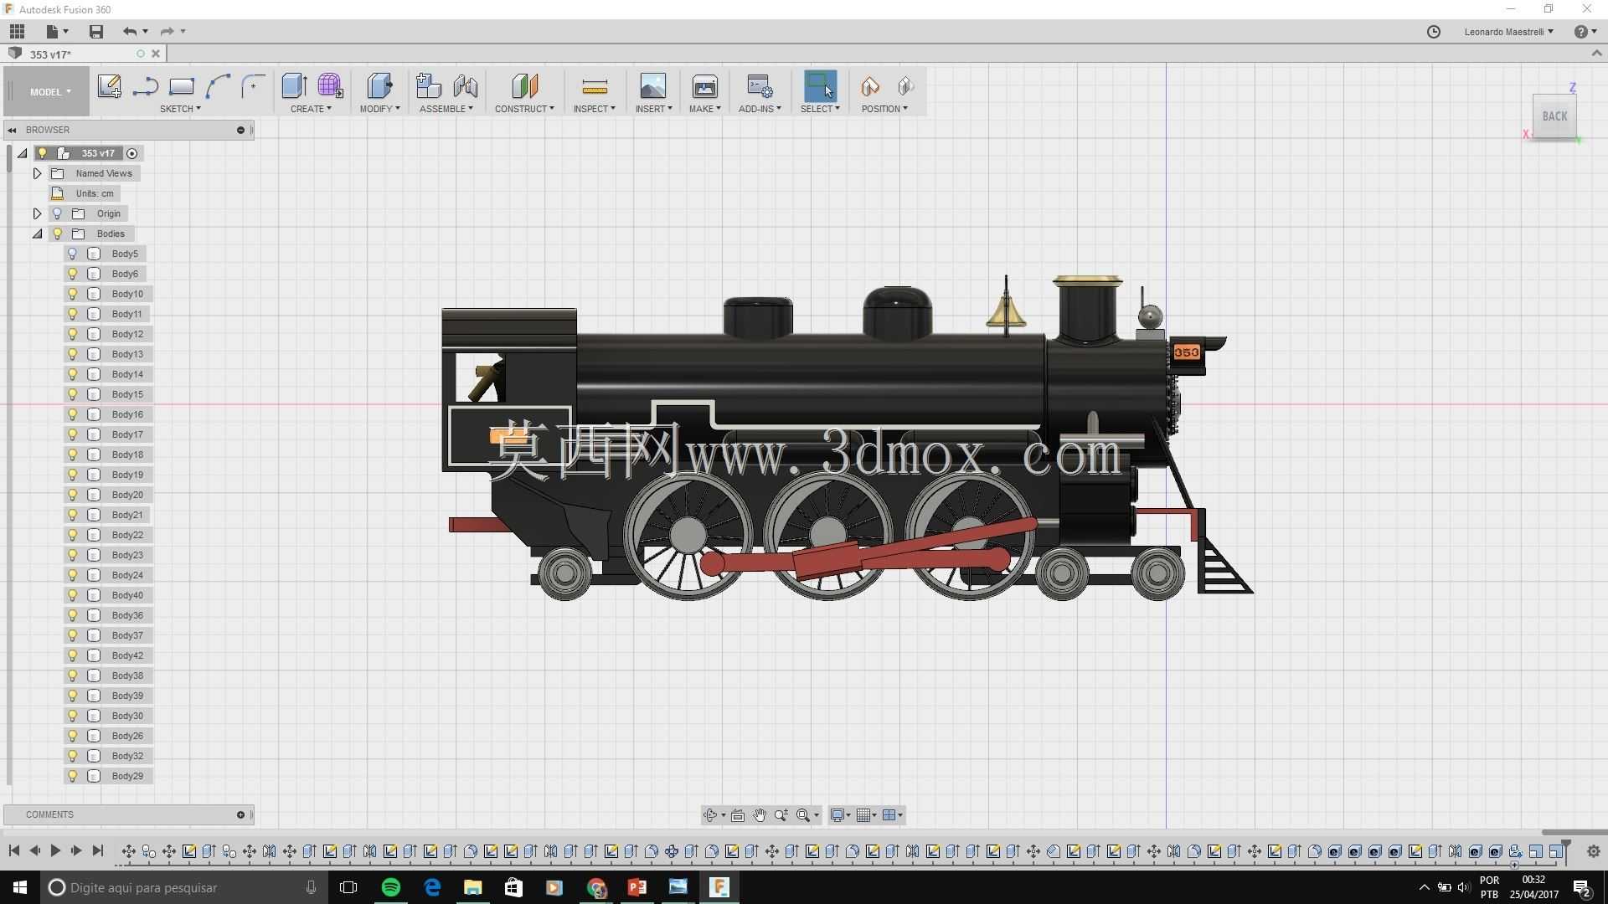Toggle visibility of Body5

[73, 254]
